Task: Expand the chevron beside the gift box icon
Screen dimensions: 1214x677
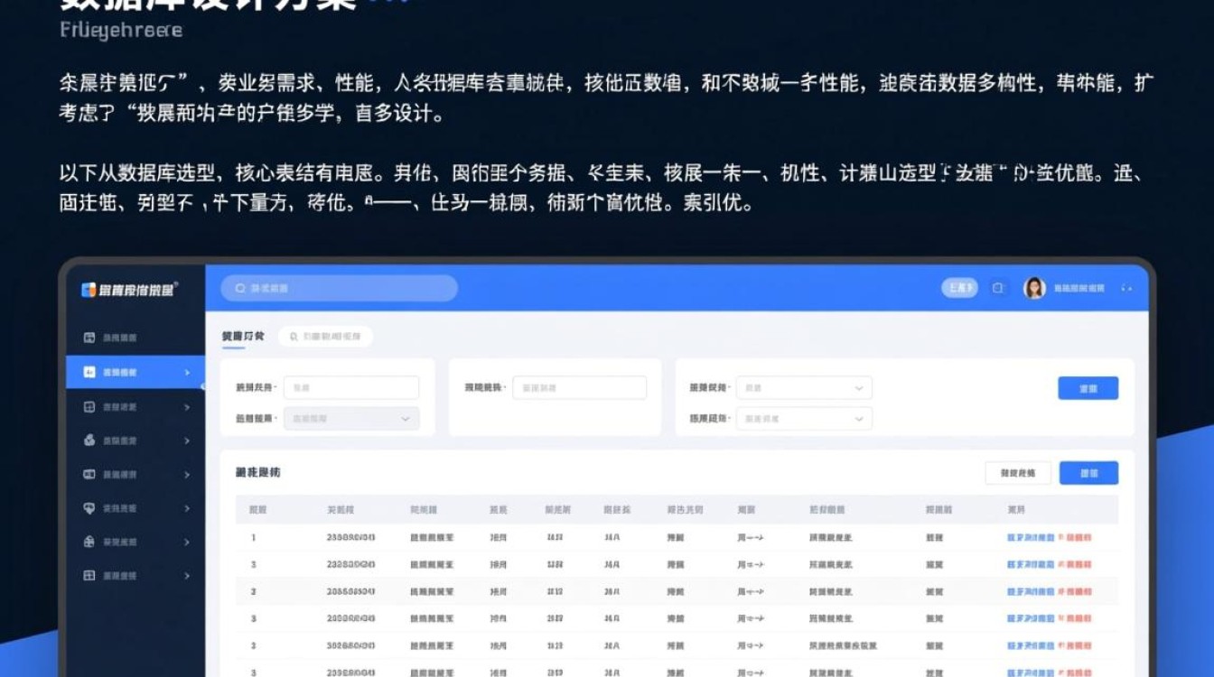Action: tap(187, 542)
